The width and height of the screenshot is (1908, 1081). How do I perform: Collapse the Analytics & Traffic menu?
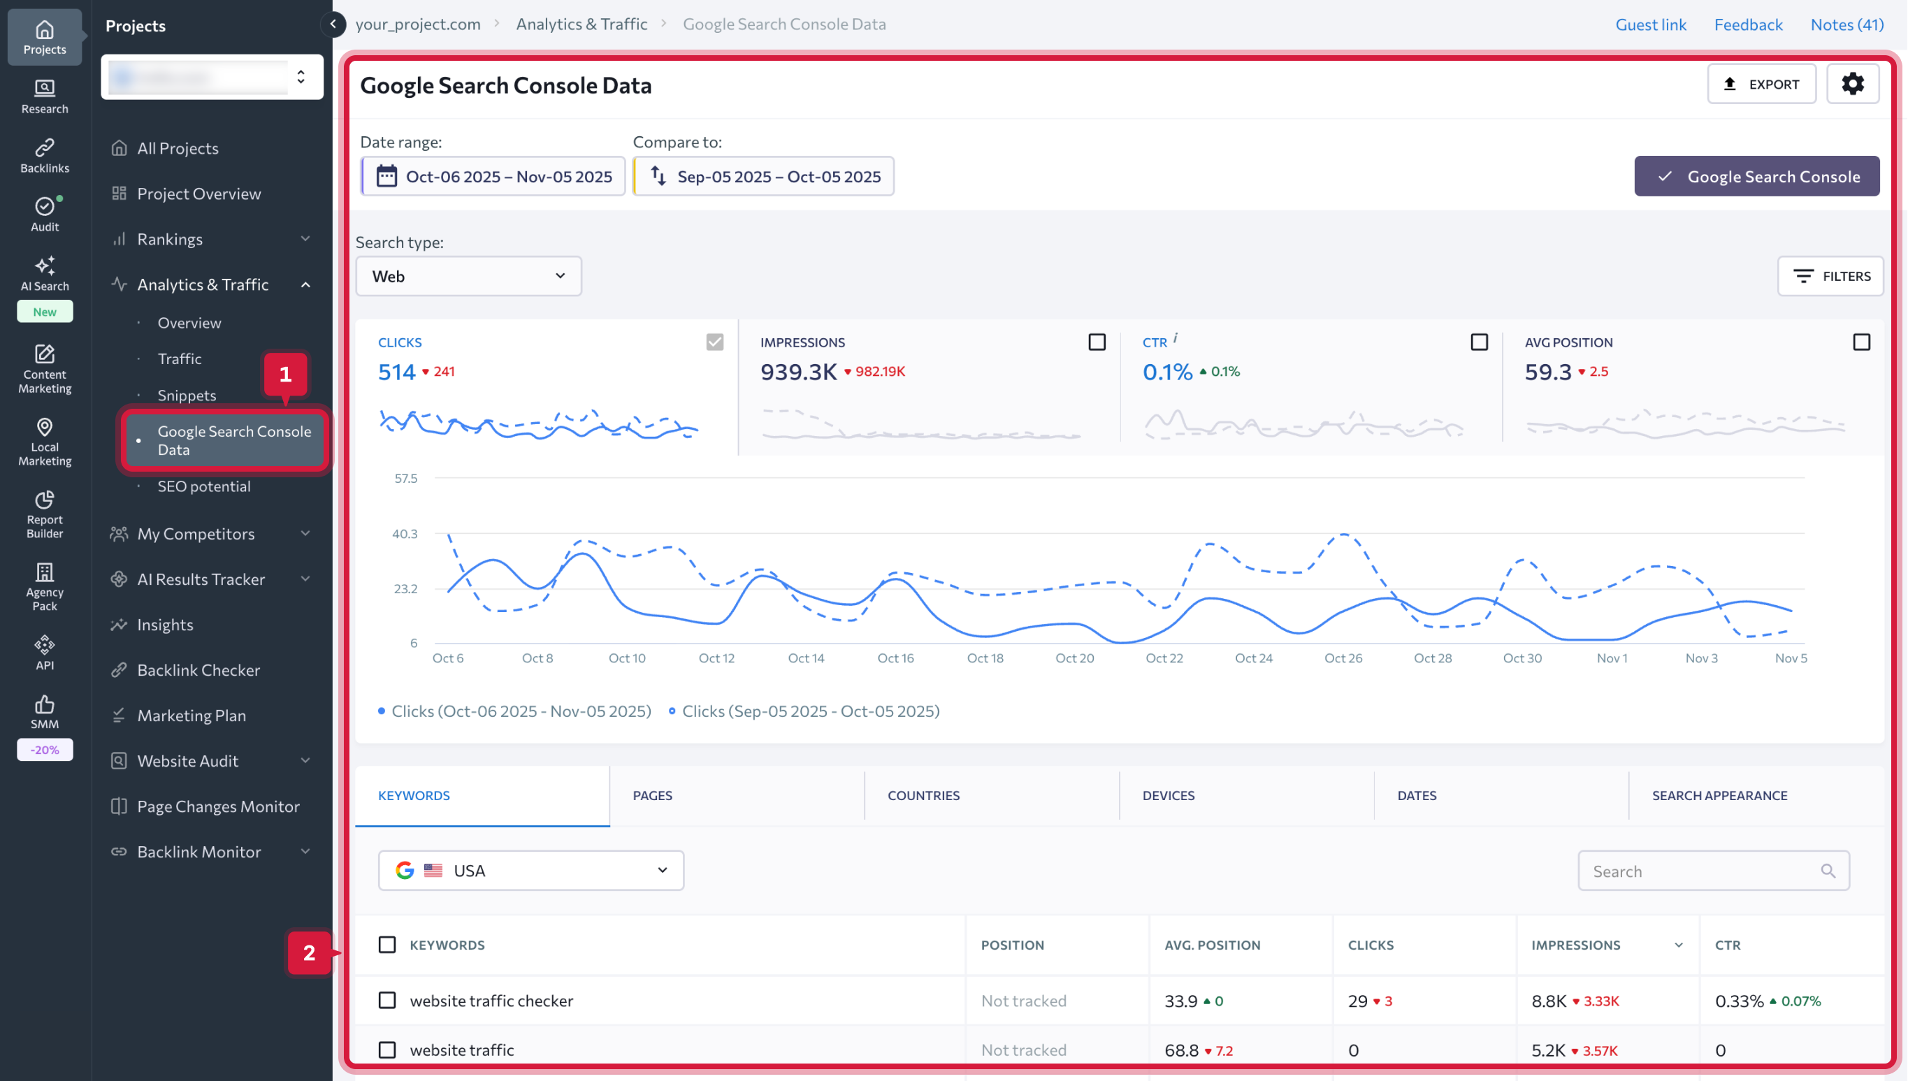(305, 284)
